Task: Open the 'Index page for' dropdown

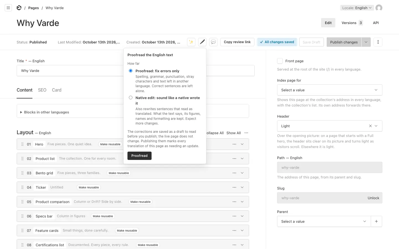Action: [329, 90]
